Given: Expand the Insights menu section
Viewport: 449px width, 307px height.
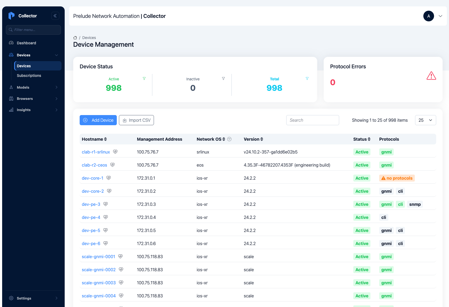Looking at the screenshot, I should tap(56, 110).
